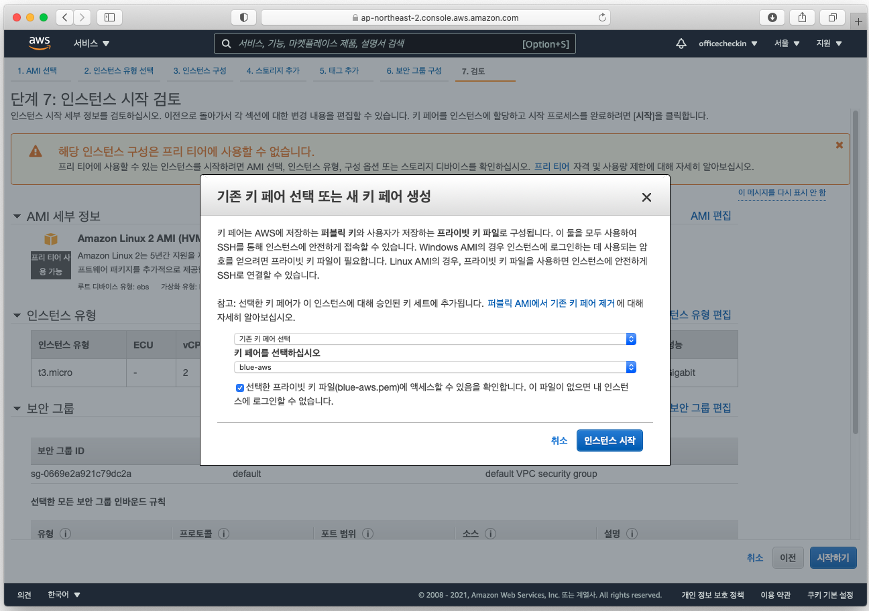Dismiss the free tier warning banner X

click(839, 145)
